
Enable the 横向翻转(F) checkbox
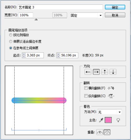[x=86, y=88]
